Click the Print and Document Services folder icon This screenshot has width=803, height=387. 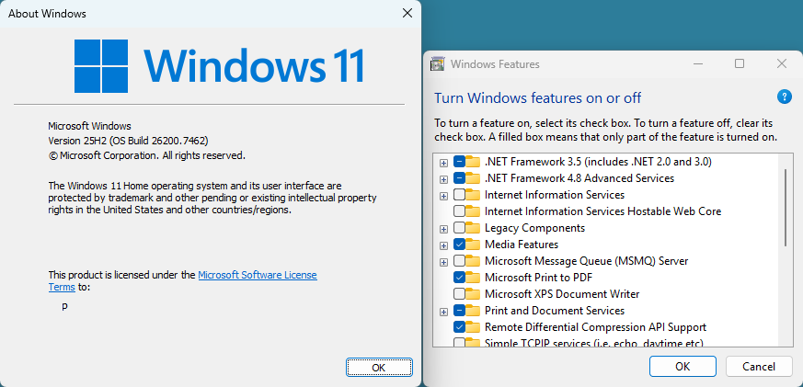(473, 311)
